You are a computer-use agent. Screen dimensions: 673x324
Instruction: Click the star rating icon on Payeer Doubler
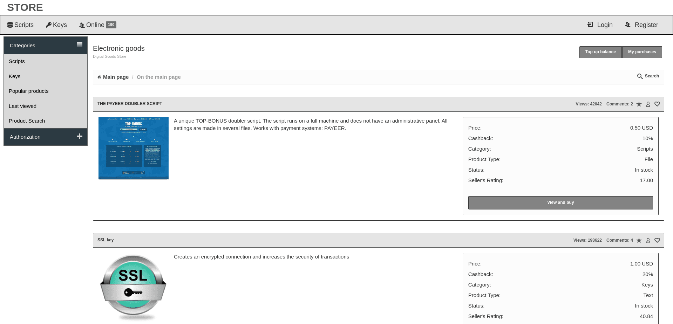639,104
